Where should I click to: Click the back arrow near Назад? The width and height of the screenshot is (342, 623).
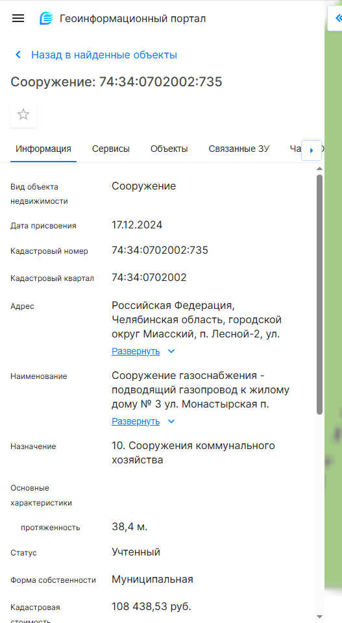18,55
